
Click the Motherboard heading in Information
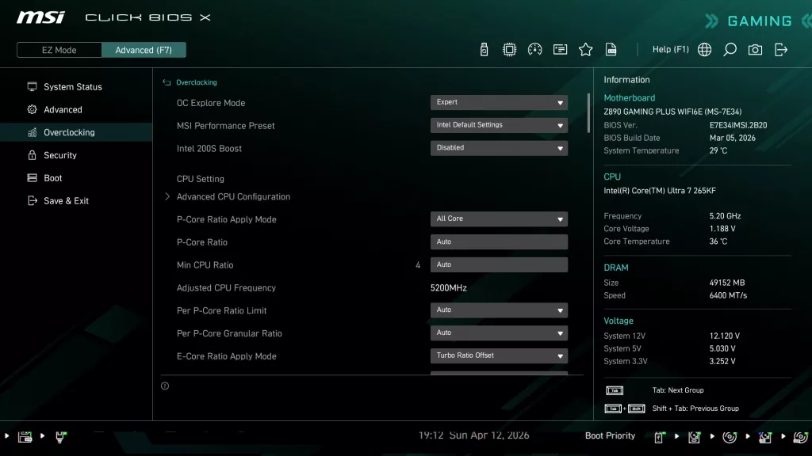[x=629, y=97]
